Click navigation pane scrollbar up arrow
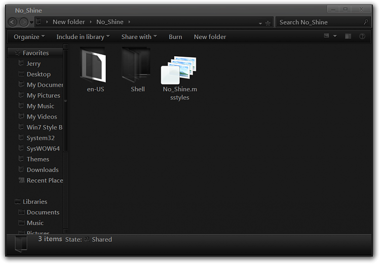The width and height of the screenshot is (380, 264). [x=65, y=46]
